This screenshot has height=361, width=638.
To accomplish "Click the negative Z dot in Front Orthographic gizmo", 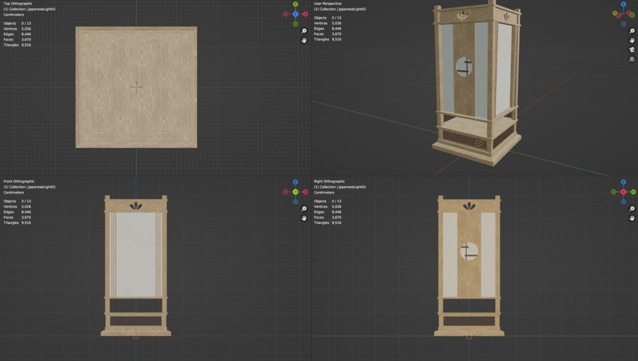I will [295, 202].
